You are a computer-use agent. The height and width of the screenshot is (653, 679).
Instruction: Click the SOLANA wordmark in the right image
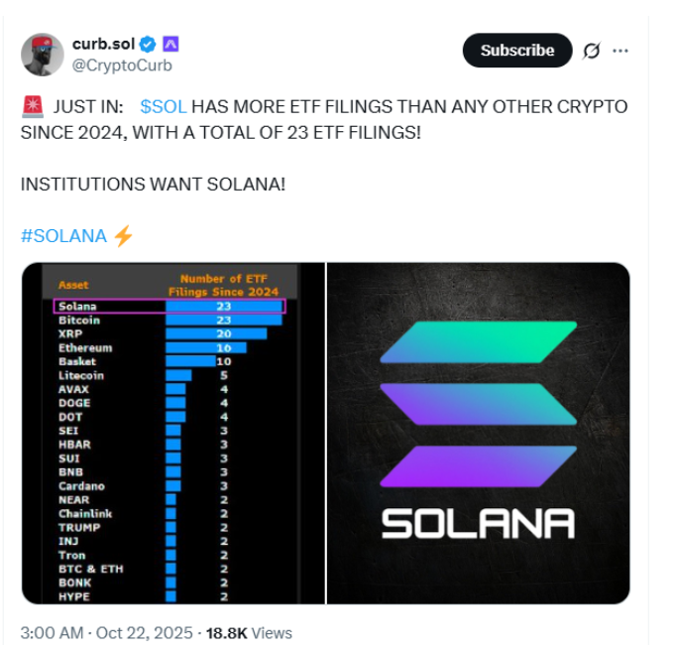point(478,522)
